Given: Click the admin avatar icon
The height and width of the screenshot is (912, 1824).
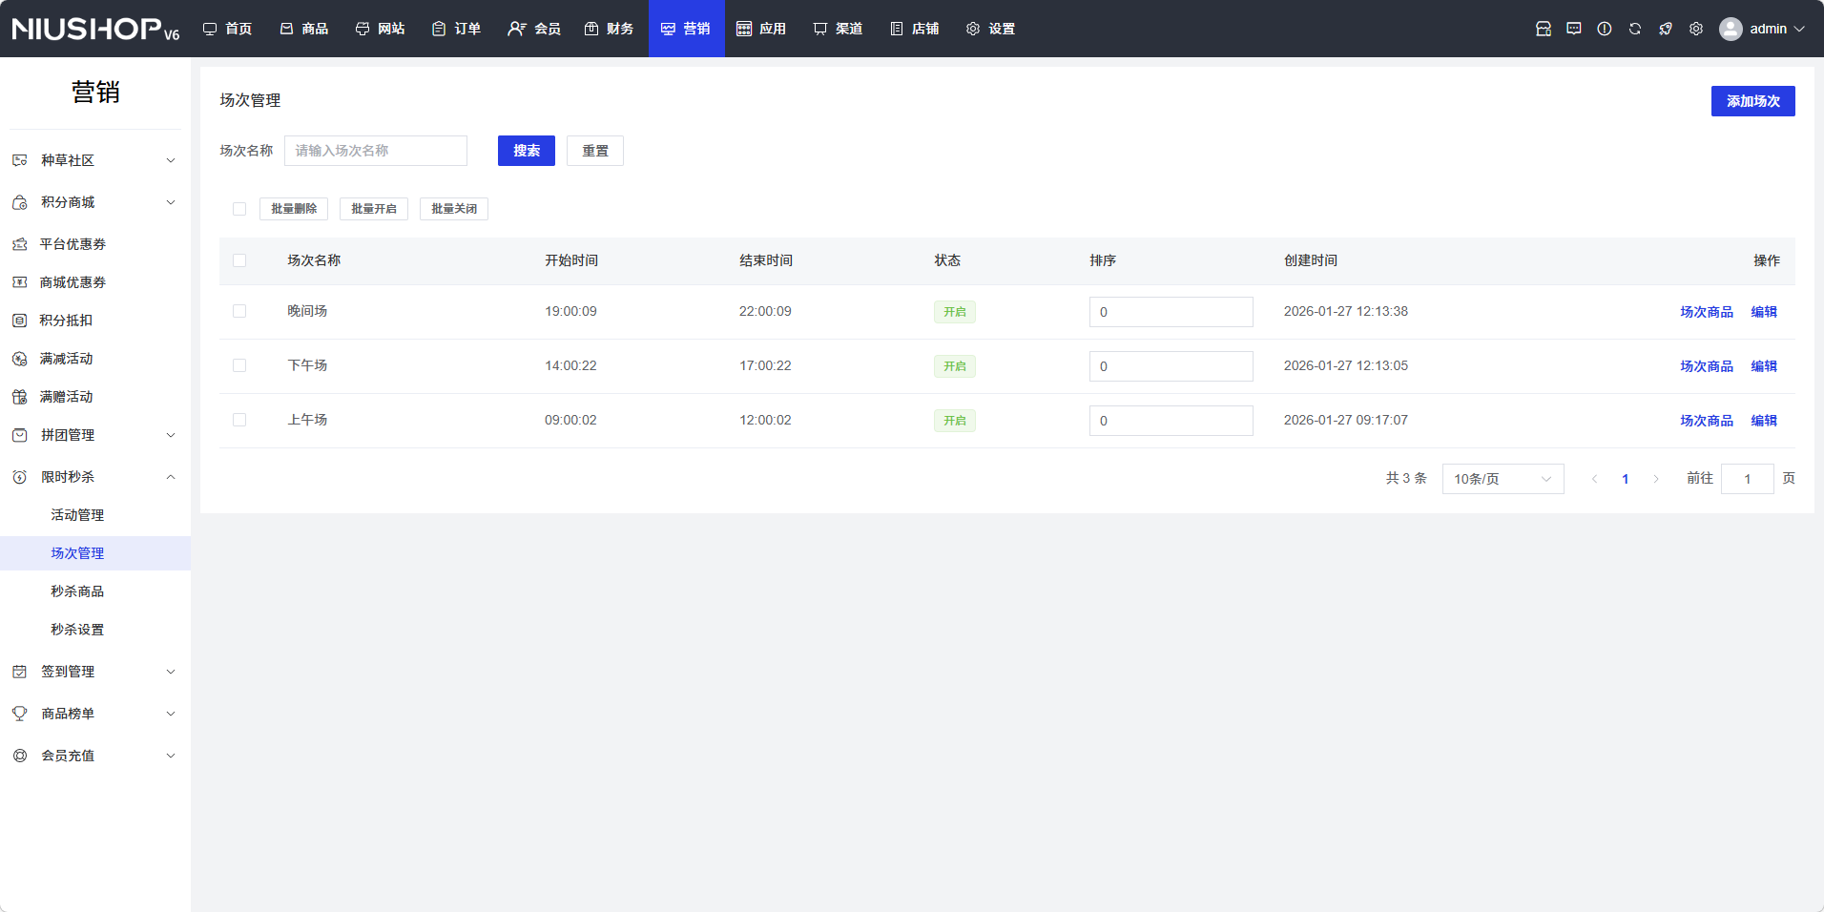Looking at the screenshot, I should click(1731, 29).
